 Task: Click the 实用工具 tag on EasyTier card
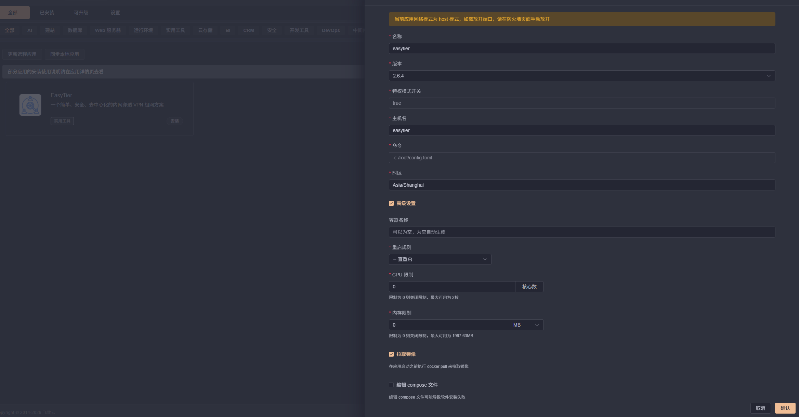pos(62,121)
